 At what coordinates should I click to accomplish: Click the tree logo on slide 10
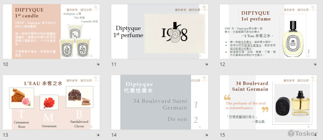coord(96,8)
